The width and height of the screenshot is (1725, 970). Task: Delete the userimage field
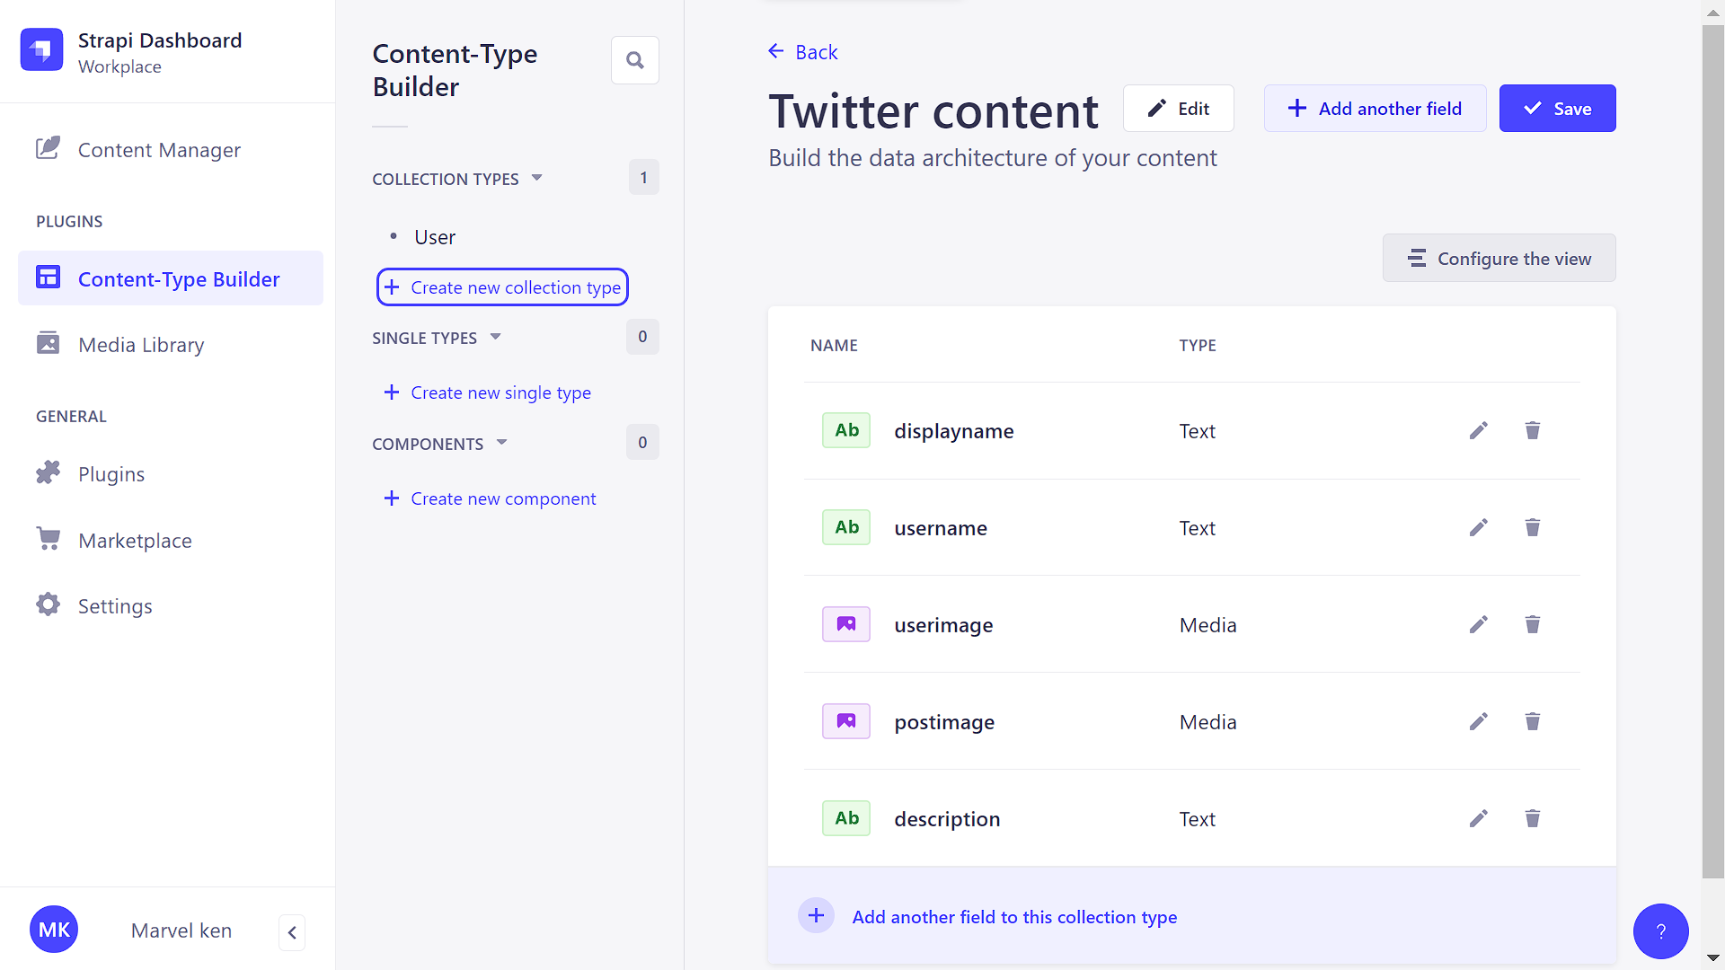point(1533,625)
